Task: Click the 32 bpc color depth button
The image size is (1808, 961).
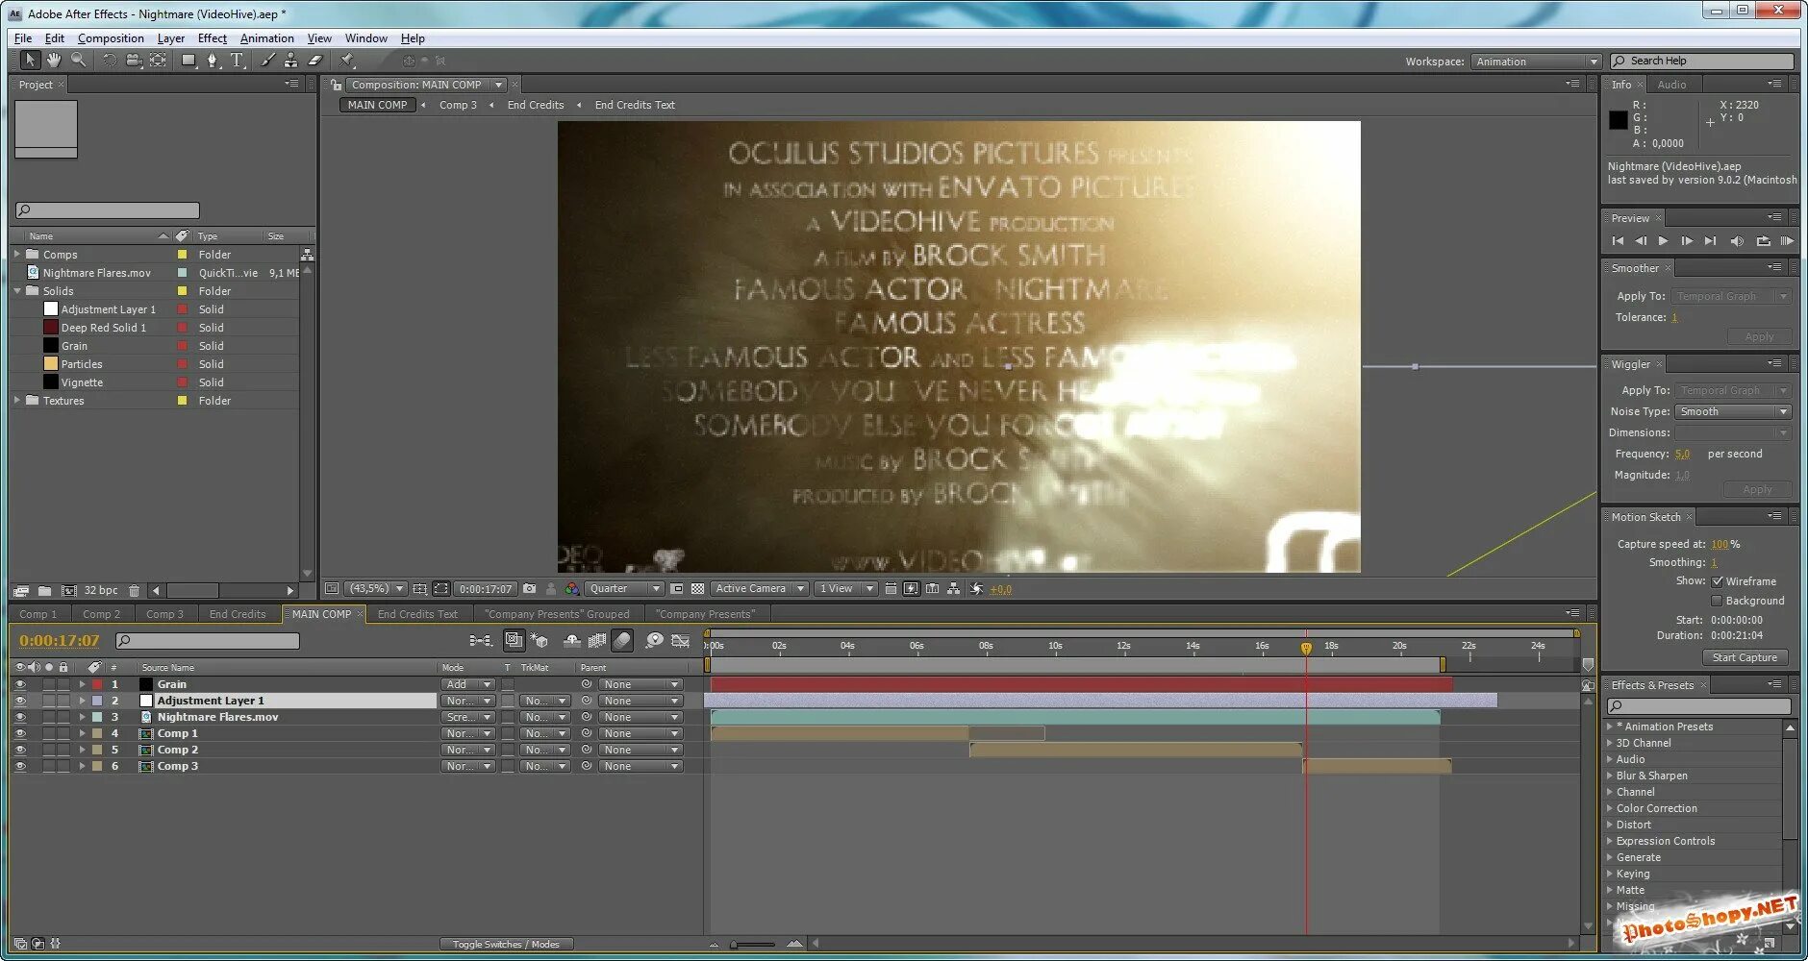Action: [101, 590]
